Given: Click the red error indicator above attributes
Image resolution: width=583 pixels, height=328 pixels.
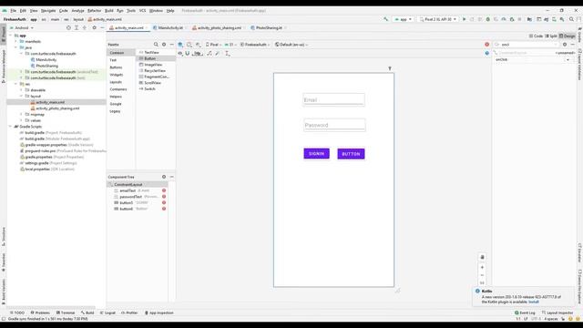Looking at the screenshot, I should [486, 45].
